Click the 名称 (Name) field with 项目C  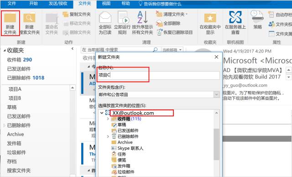pos(159,75)
